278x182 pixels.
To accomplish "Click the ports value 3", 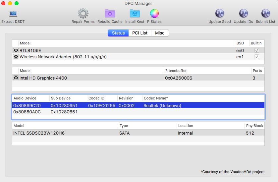I will 254,78.
